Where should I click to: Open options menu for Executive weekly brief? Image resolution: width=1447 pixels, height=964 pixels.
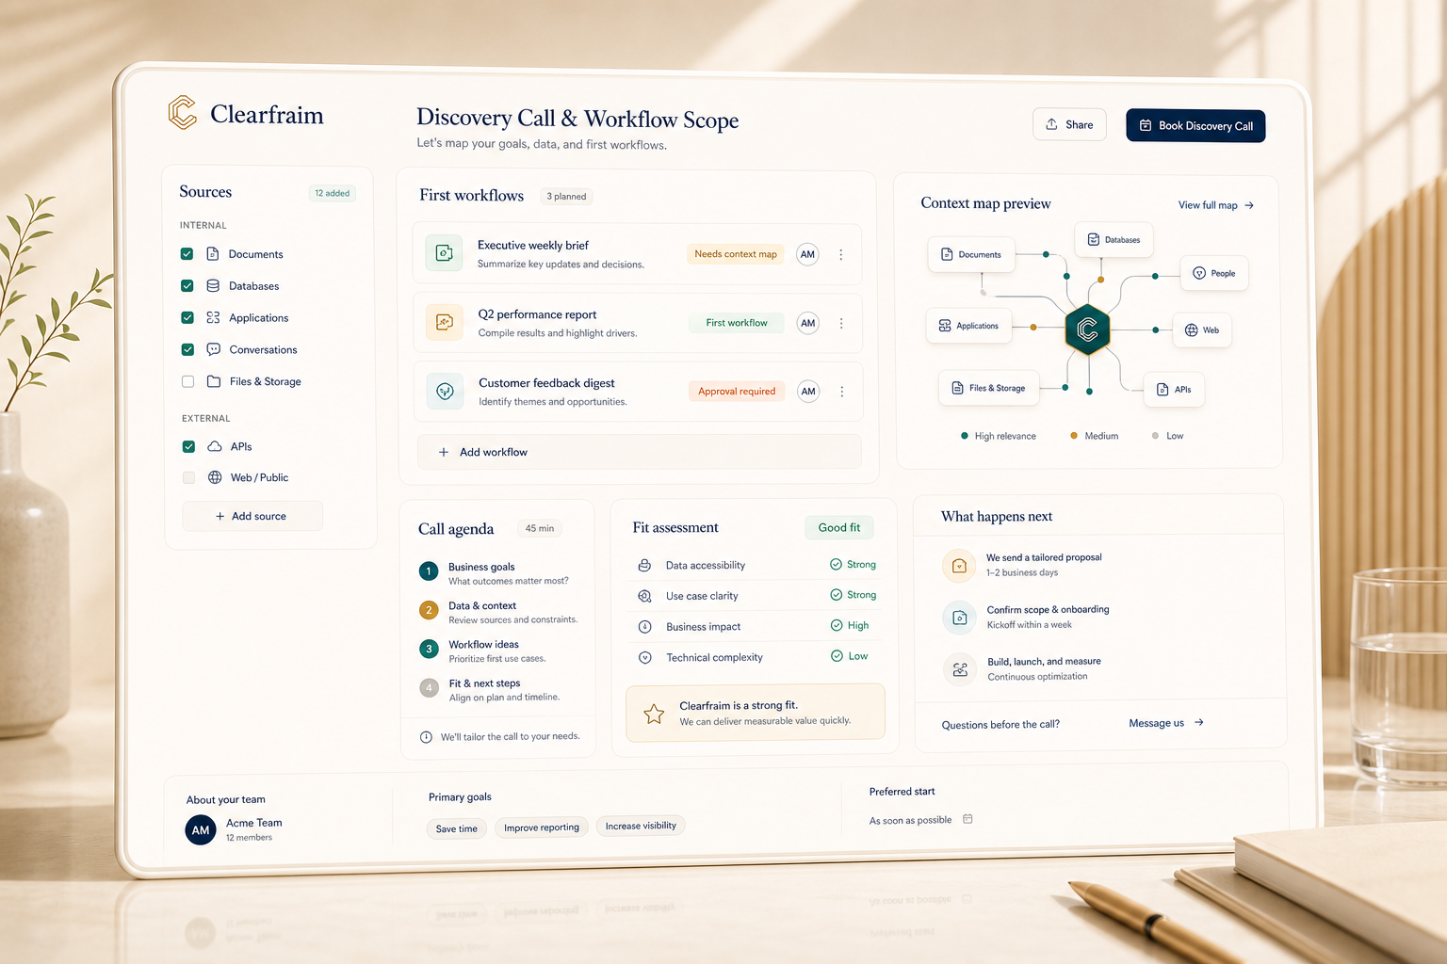pyautogui.click(x=841, y=254)
